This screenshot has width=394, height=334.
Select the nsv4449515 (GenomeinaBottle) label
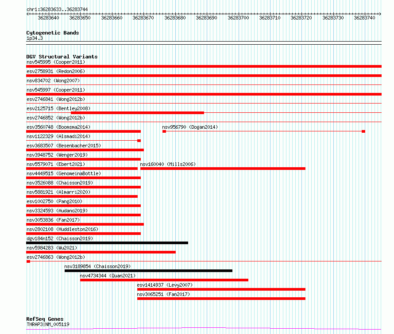pyautogui.click(x=64, y=173)
